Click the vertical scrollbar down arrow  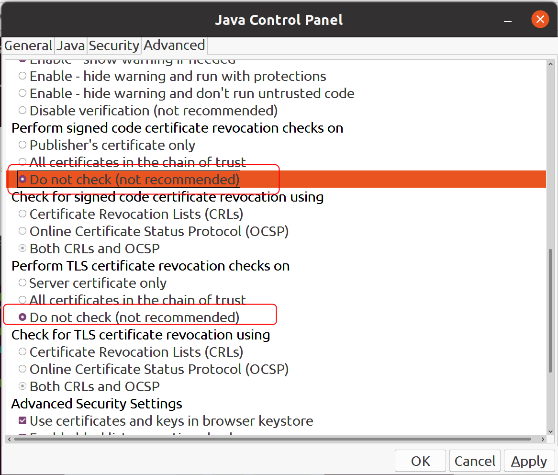click(550, 431)
